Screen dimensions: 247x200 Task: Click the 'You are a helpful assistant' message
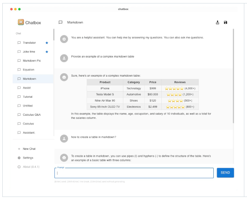137,38
